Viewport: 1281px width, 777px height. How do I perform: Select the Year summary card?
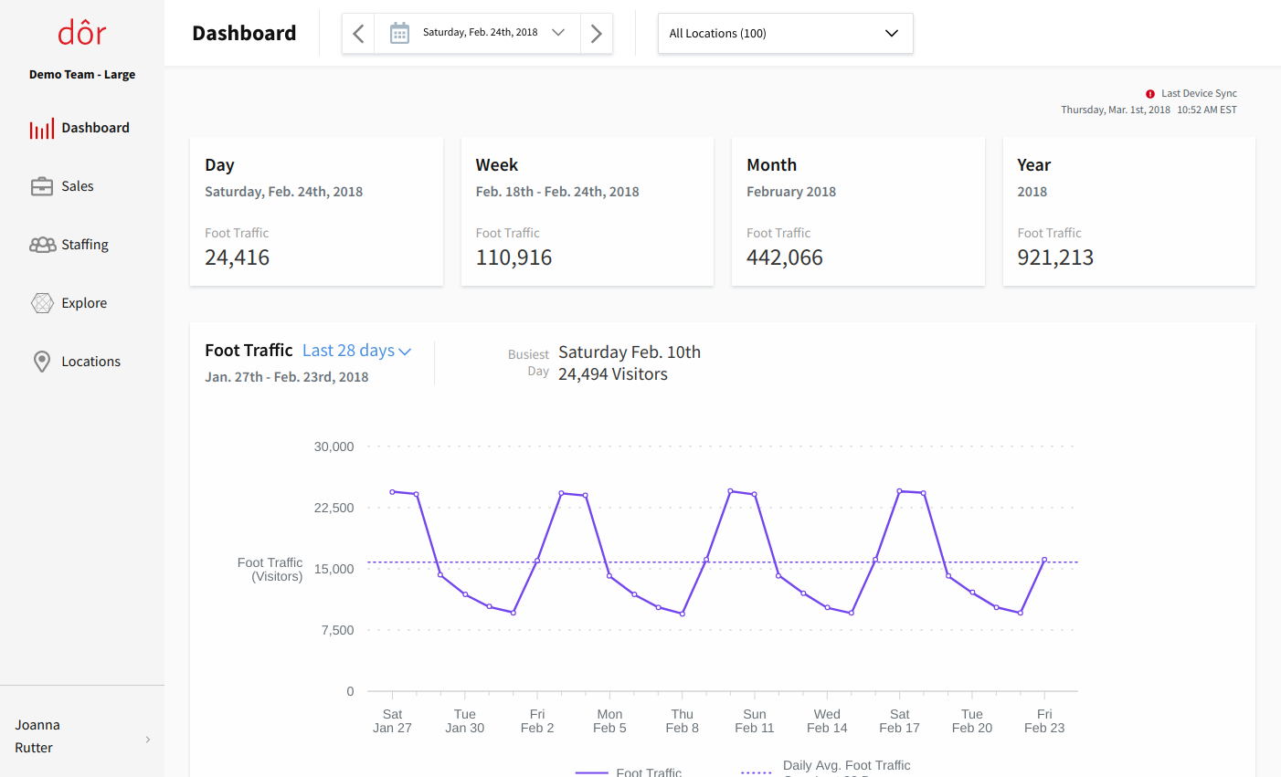[1128, 211]
